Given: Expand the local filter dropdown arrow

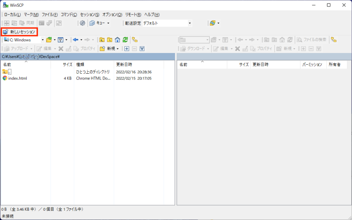Looking at the screenshot, I should coord(66,40).
